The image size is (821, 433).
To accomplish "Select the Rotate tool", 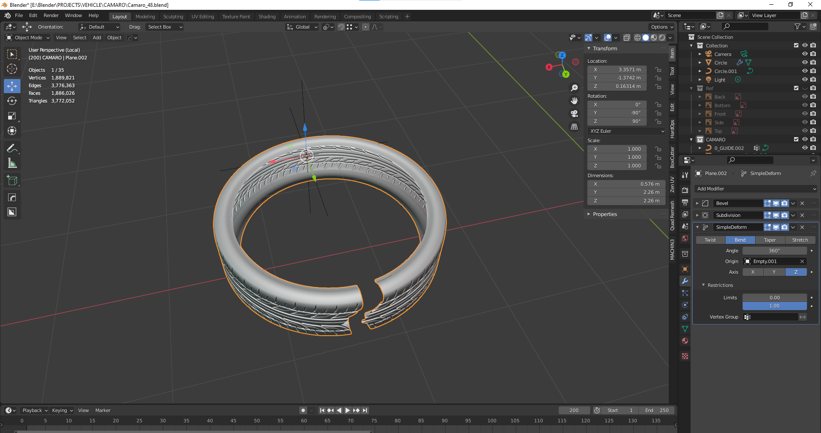I will tap(12, 101).
